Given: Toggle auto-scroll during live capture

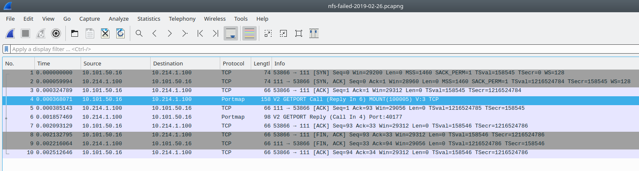Looking at the screenshot, I should tap(231, 33).
